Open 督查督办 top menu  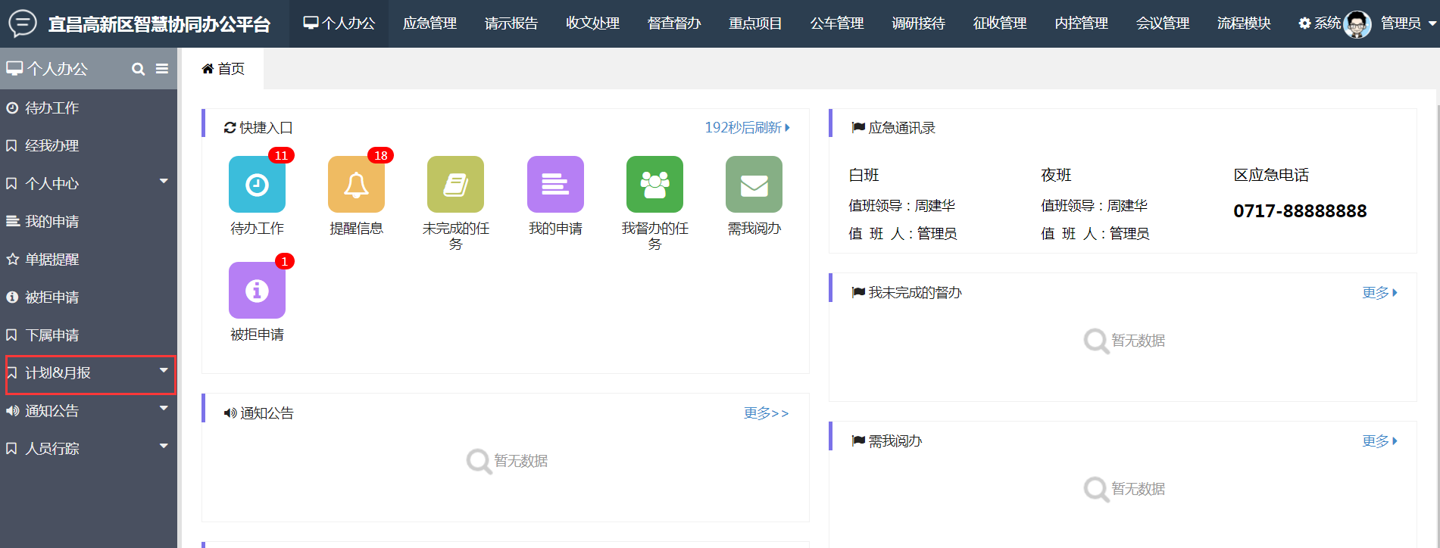tap(674, 23)
